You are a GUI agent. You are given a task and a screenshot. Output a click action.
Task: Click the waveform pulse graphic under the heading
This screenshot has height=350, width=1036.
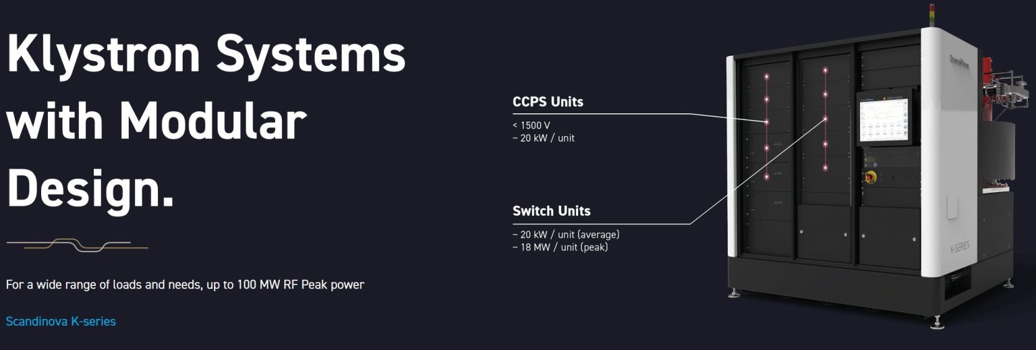click(x=77, y=244)
